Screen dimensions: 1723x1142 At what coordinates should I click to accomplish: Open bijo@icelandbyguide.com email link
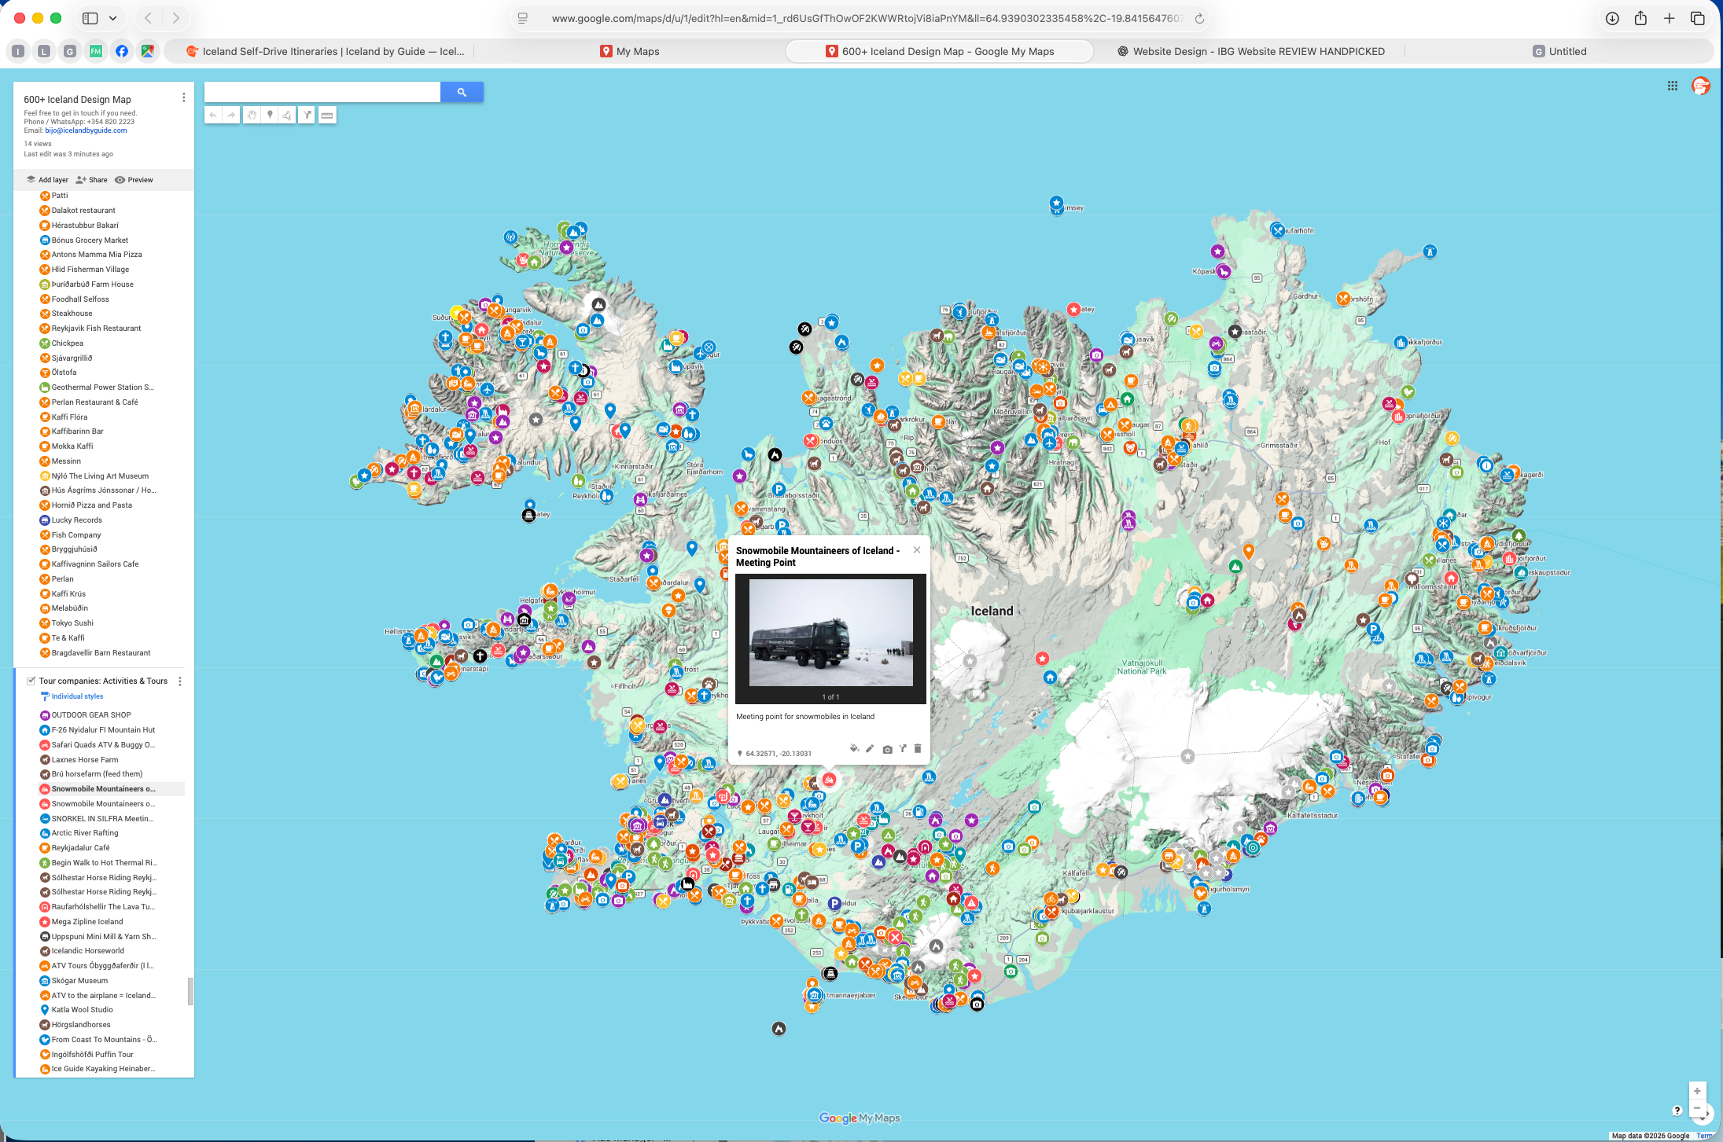[86, 130]
